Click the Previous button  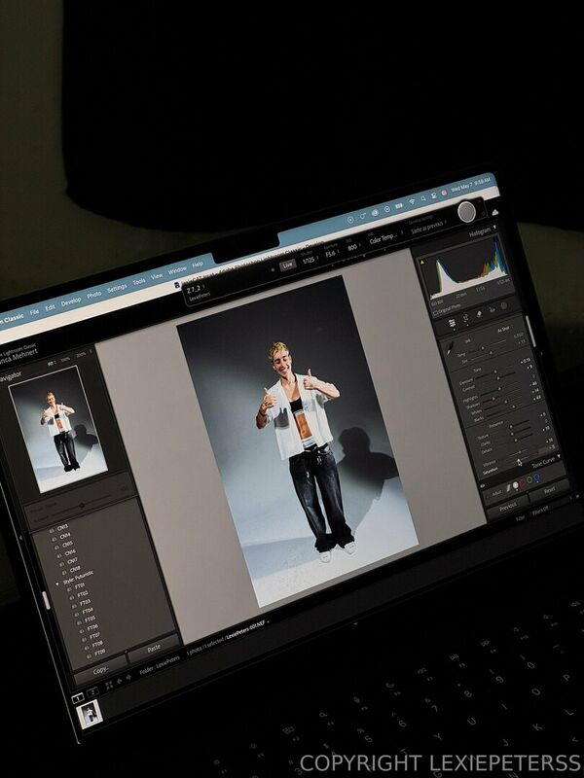[508, 507]
